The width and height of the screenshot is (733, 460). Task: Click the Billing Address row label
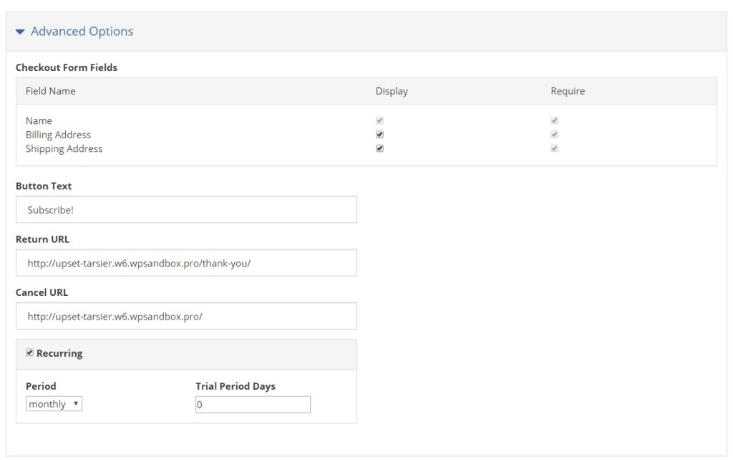tap(58, 135)
